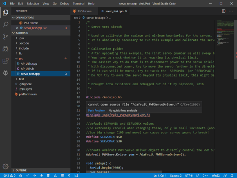
Task: Open the .gitignore file
Action: click(x=41, y=84)
